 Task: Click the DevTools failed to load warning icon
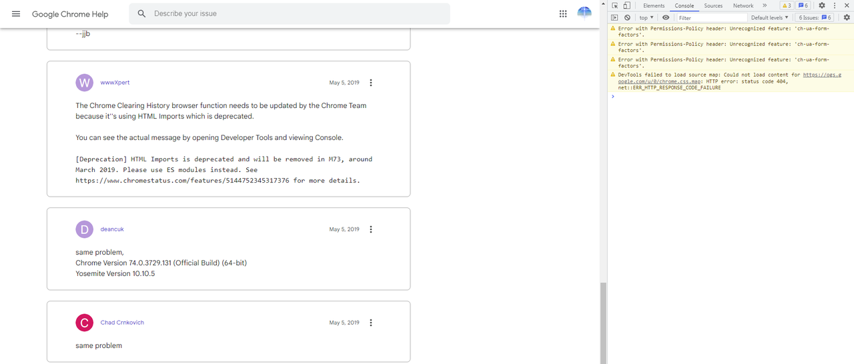613,75
